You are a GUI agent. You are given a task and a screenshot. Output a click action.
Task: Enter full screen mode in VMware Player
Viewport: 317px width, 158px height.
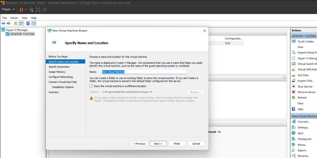pyautogui.click(x=38, y=10)
